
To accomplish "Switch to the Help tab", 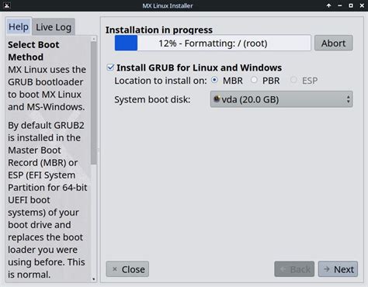I will [x=19, y=26].
